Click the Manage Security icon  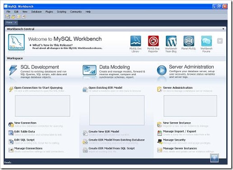[159, 141]
